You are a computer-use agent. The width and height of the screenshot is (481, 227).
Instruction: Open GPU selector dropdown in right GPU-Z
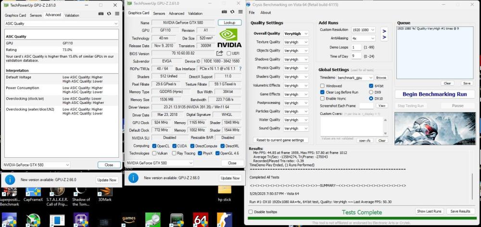pos(160,163)
